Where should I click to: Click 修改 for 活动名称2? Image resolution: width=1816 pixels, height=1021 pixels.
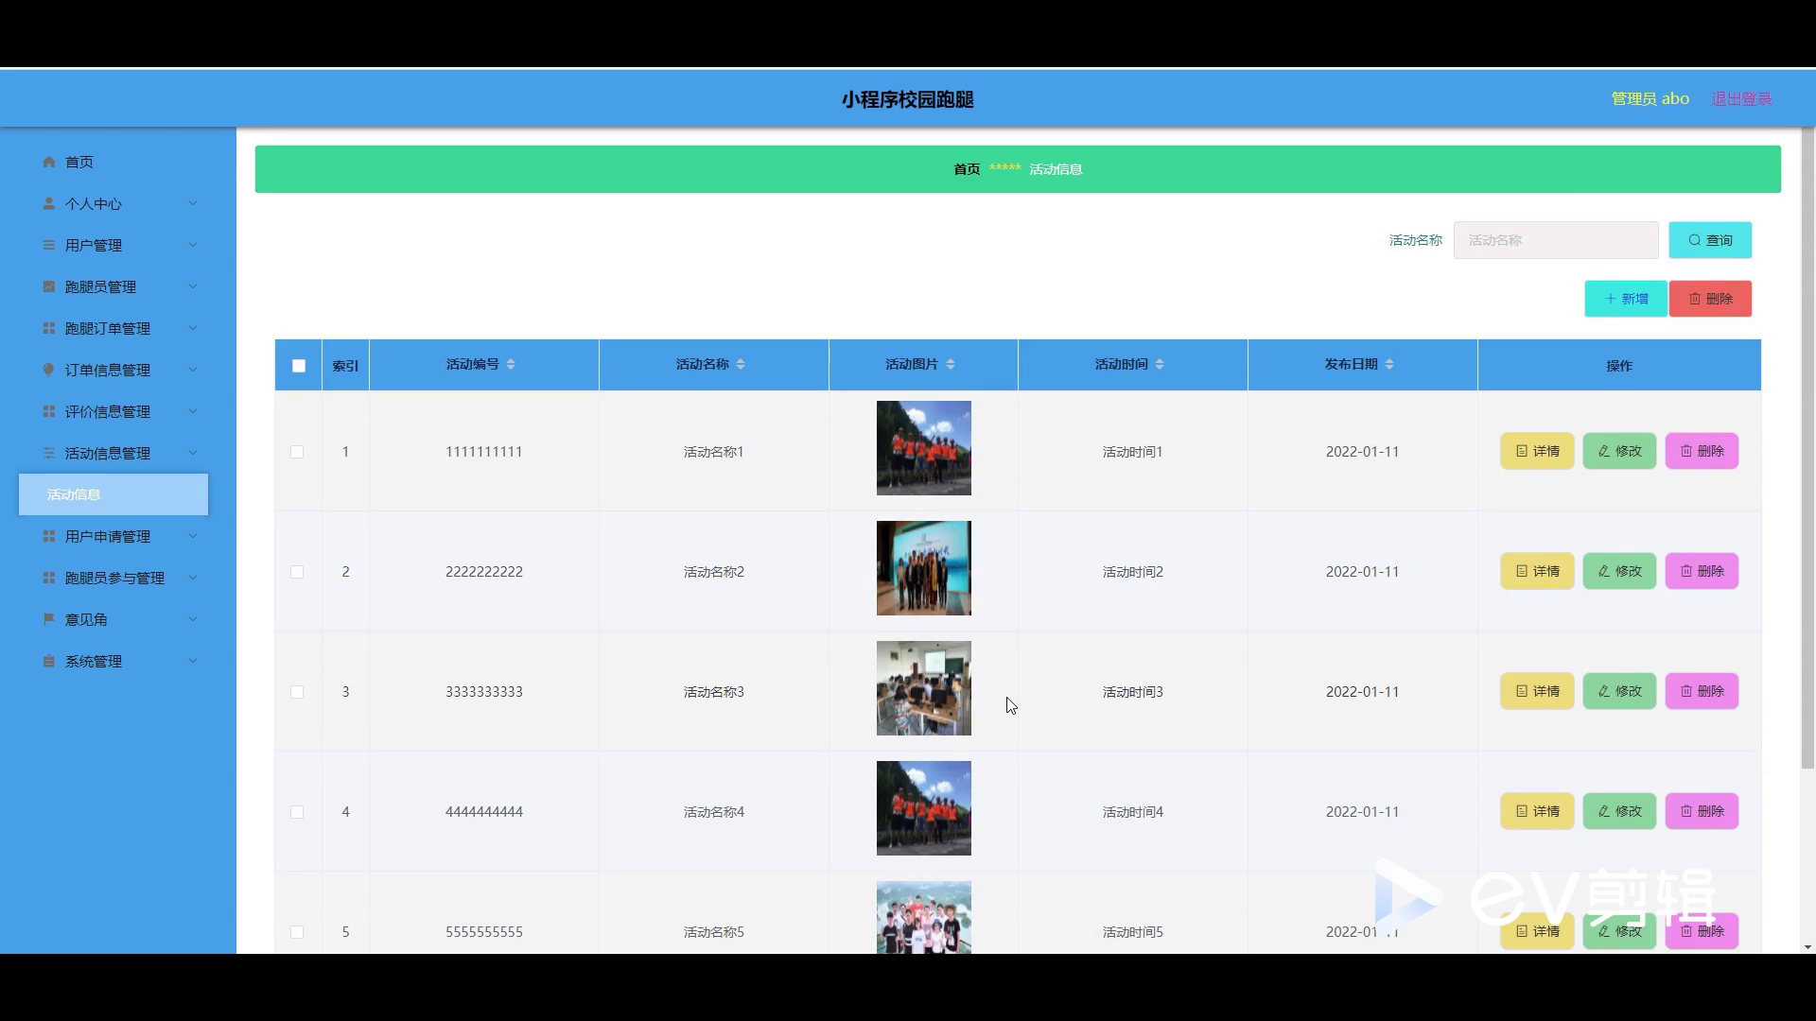tap(1619, 571)
